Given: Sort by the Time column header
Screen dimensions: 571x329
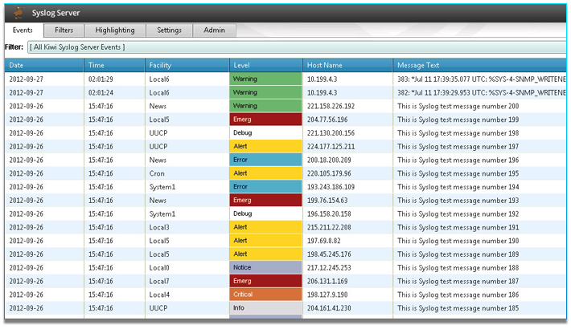Looking at the screenshot, I should pyautogui.click(x=115, y=65).
